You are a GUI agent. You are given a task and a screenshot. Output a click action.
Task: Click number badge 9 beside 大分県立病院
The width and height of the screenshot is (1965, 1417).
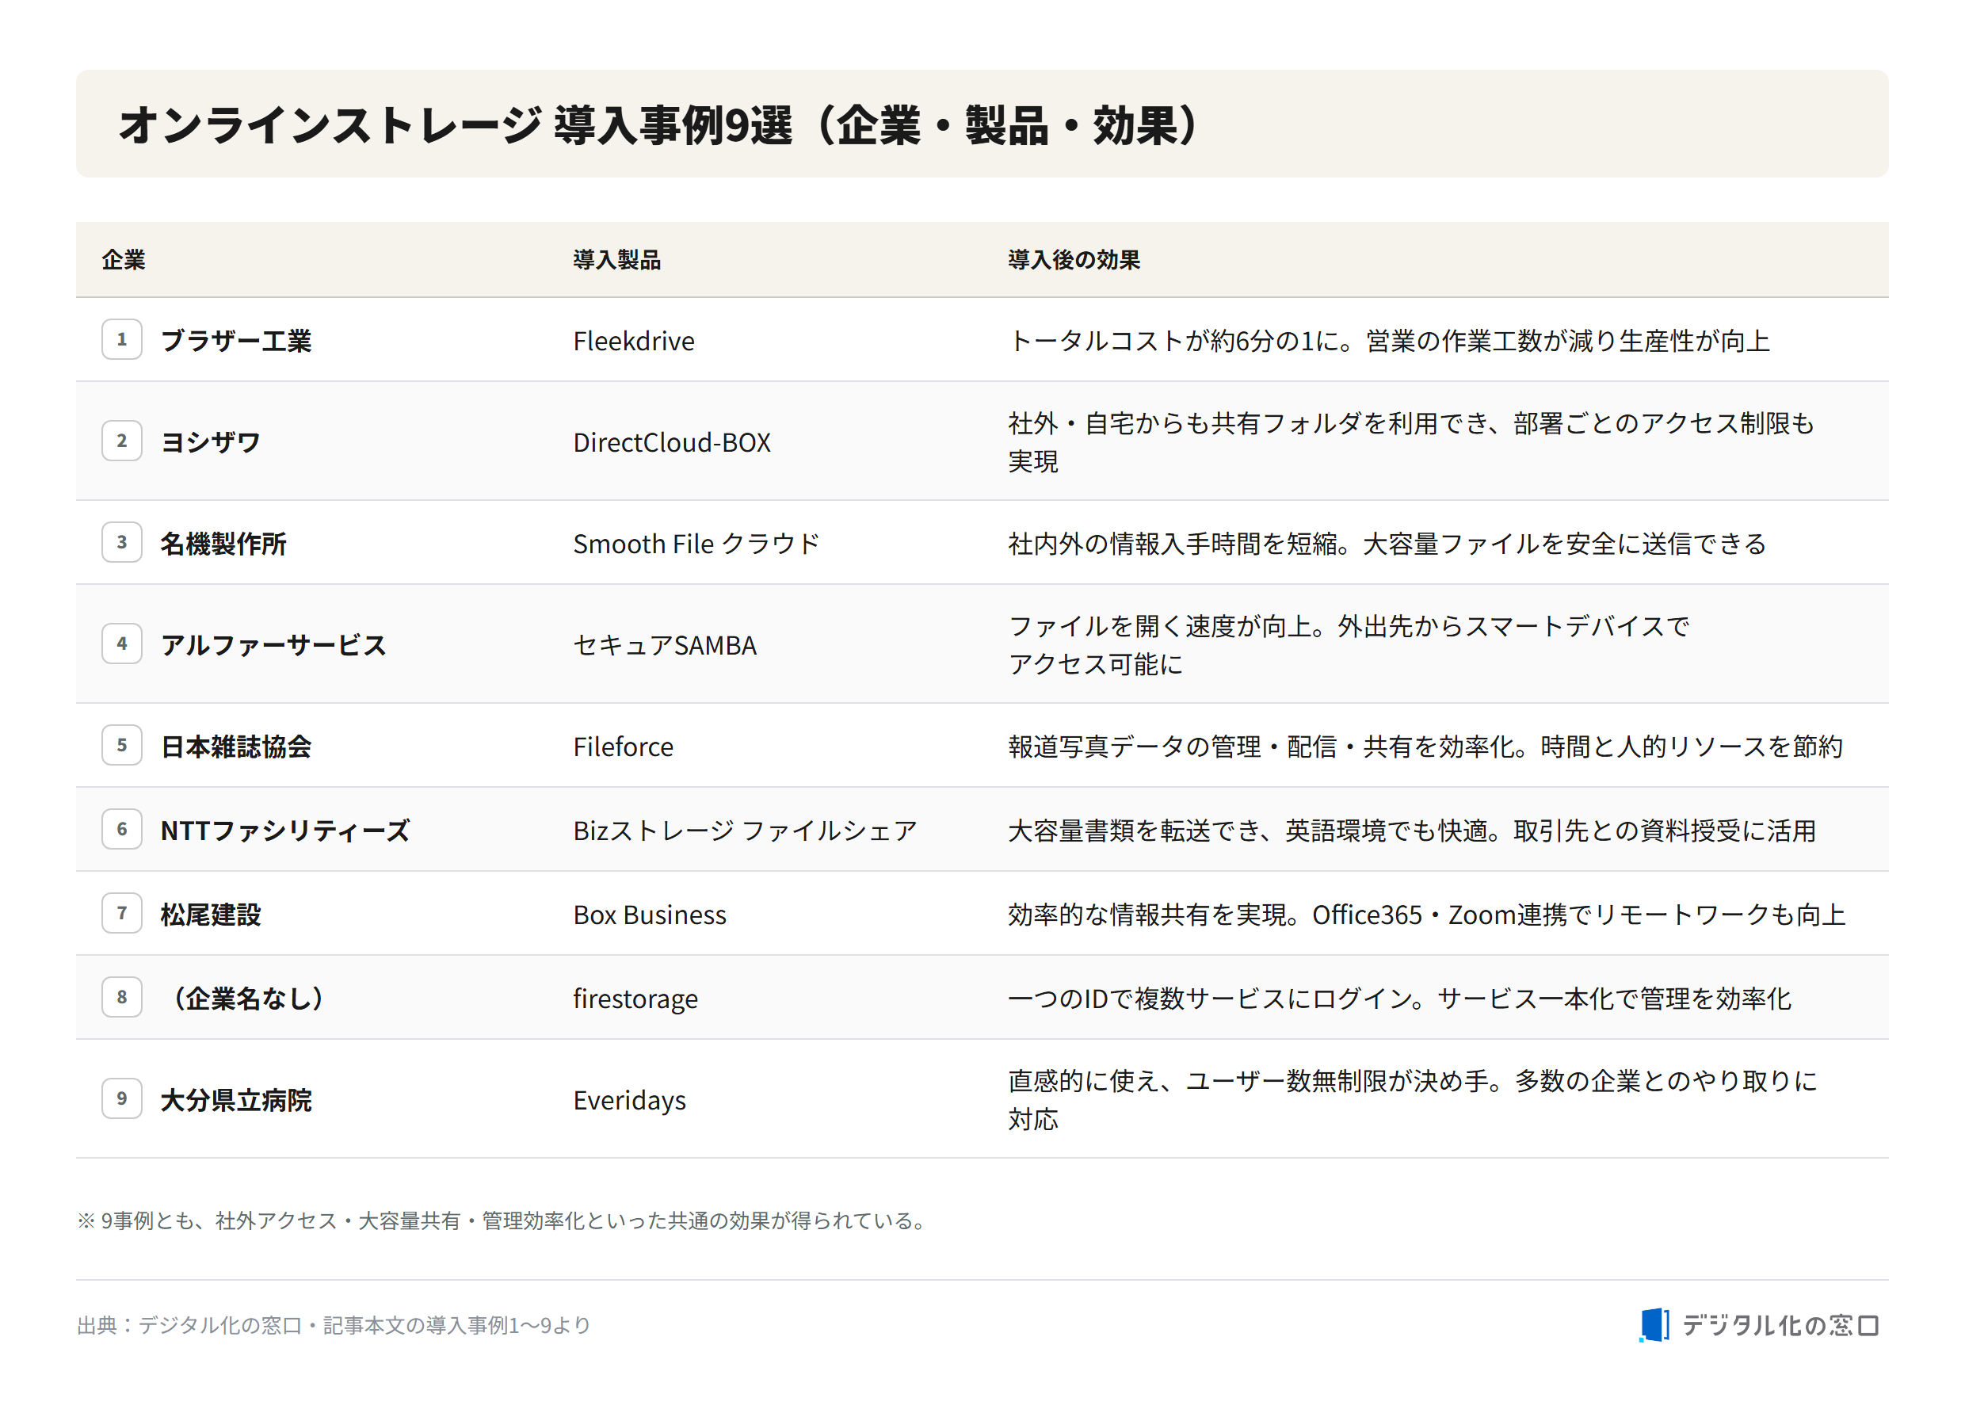(122, 1099)
